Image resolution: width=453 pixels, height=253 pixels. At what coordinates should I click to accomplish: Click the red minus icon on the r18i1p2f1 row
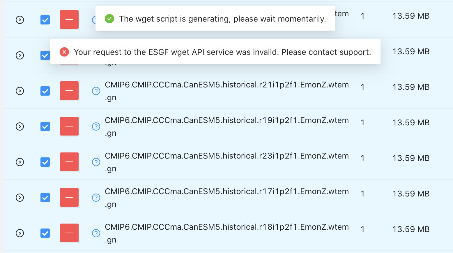click(69, 233)
